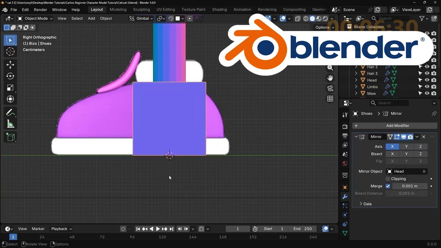The width and height of the screenshot is (441, 248).
Task: Click the End frame 250 field
Action: click(x=302, y=229)
